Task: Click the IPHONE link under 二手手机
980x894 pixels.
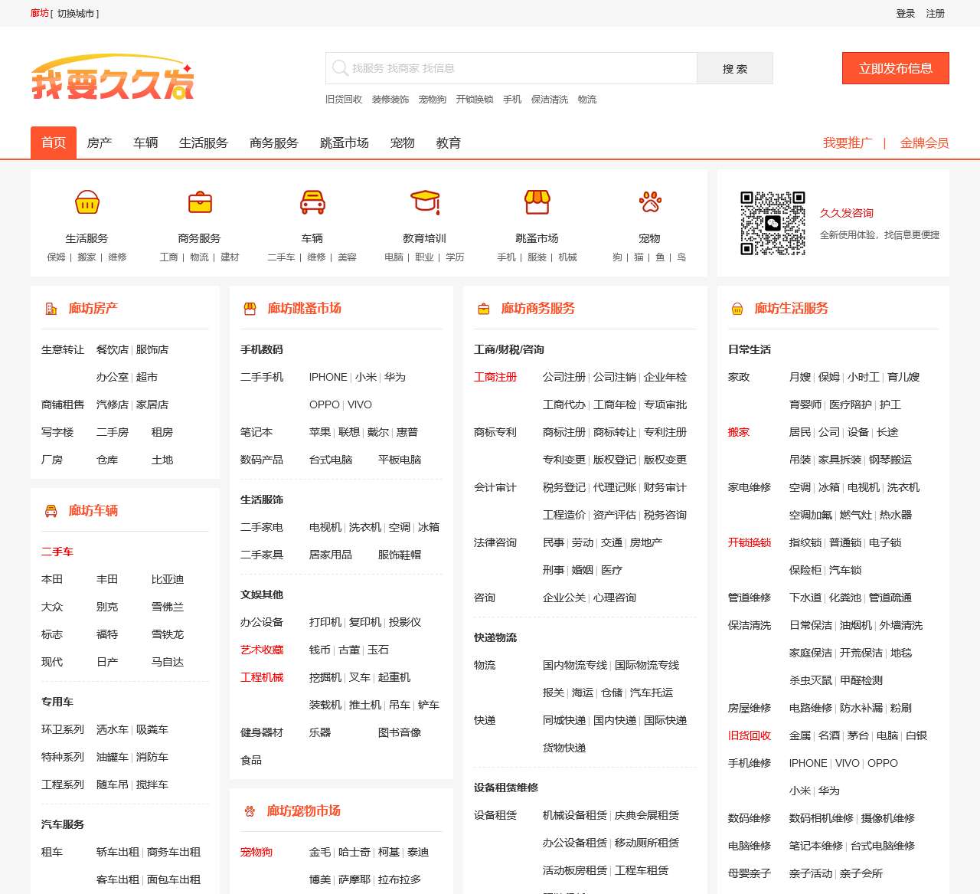Action: coord(328,377)
